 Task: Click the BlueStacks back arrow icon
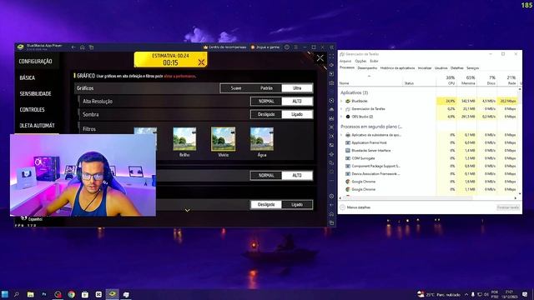tap(73, 47)
